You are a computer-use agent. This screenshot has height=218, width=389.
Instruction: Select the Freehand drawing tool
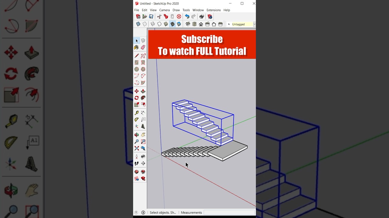coord(143,56)
